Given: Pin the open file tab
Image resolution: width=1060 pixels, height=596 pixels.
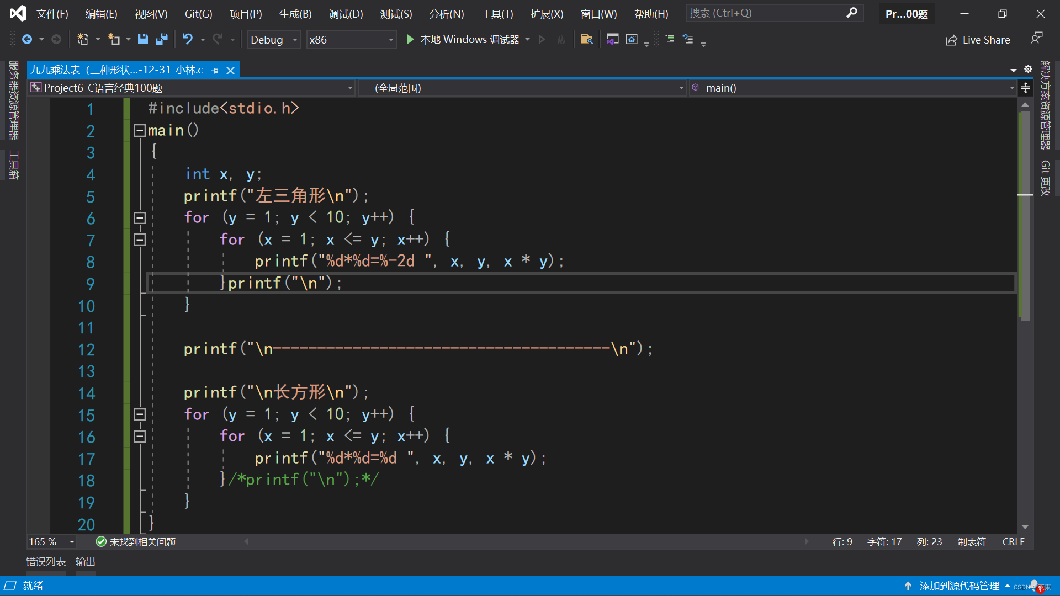Looking at the screenshot, I should click(x=215, y=71).
